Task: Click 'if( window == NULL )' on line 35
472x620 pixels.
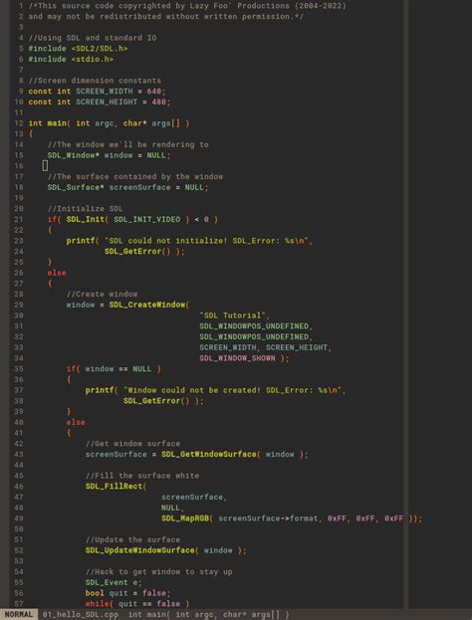Action: click(114, 368)
